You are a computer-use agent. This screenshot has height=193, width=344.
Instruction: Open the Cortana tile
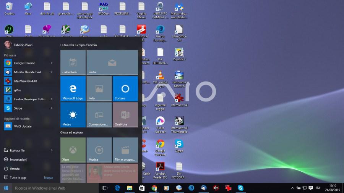(x=125, y=88)
